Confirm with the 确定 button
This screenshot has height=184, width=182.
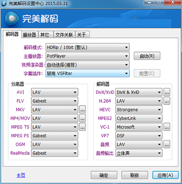[104, 175]
